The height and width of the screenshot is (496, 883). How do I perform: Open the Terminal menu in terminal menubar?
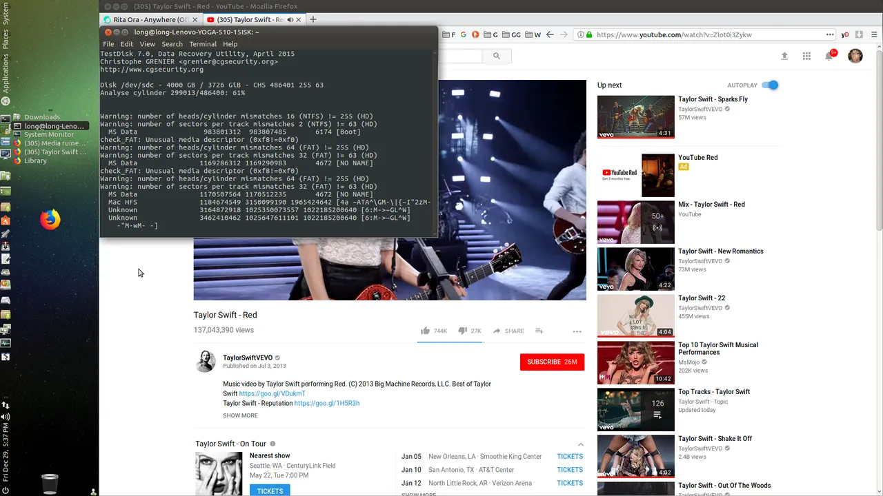(203, 44)
